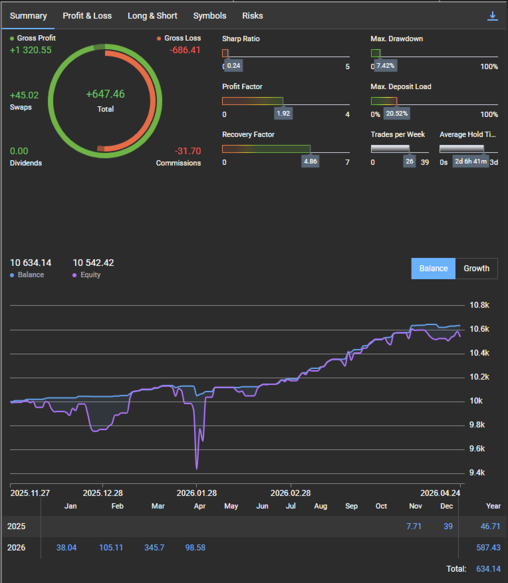
Task: Click the green Gross Profit legend dot
Action: coord(13,39)
